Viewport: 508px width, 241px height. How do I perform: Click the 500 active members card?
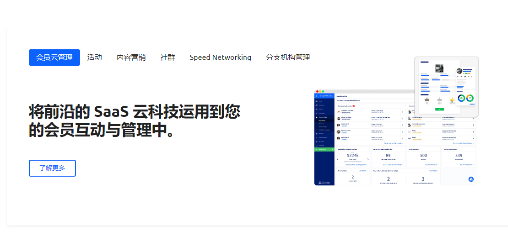click(x=423, y=157)
